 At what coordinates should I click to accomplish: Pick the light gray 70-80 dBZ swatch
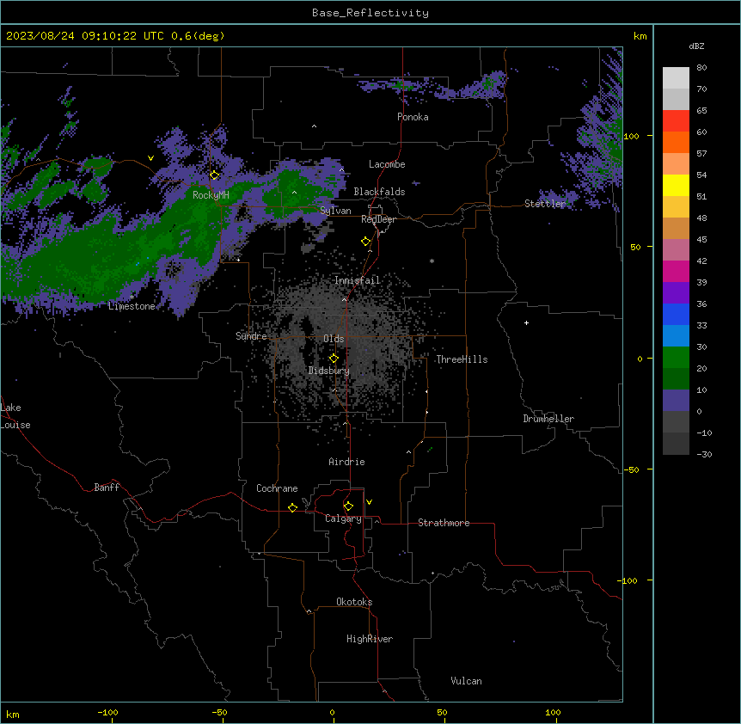(x=676, y=78)
